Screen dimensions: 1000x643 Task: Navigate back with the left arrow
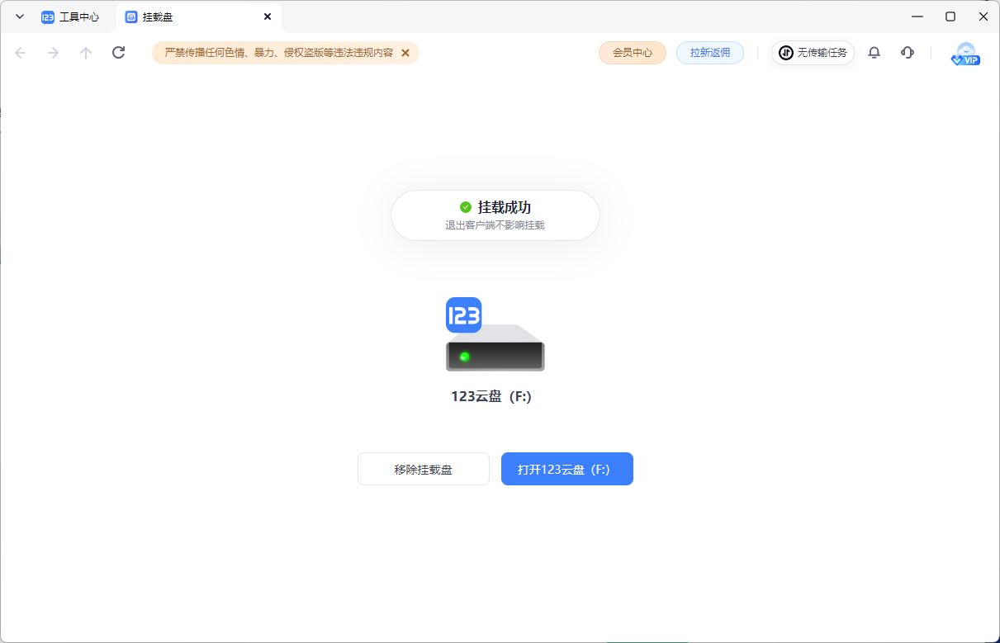point(20,52)
